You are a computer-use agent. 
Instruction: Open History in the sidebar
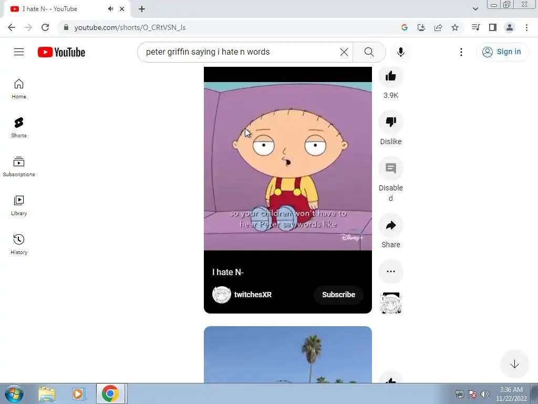click(x=19, y=244)
